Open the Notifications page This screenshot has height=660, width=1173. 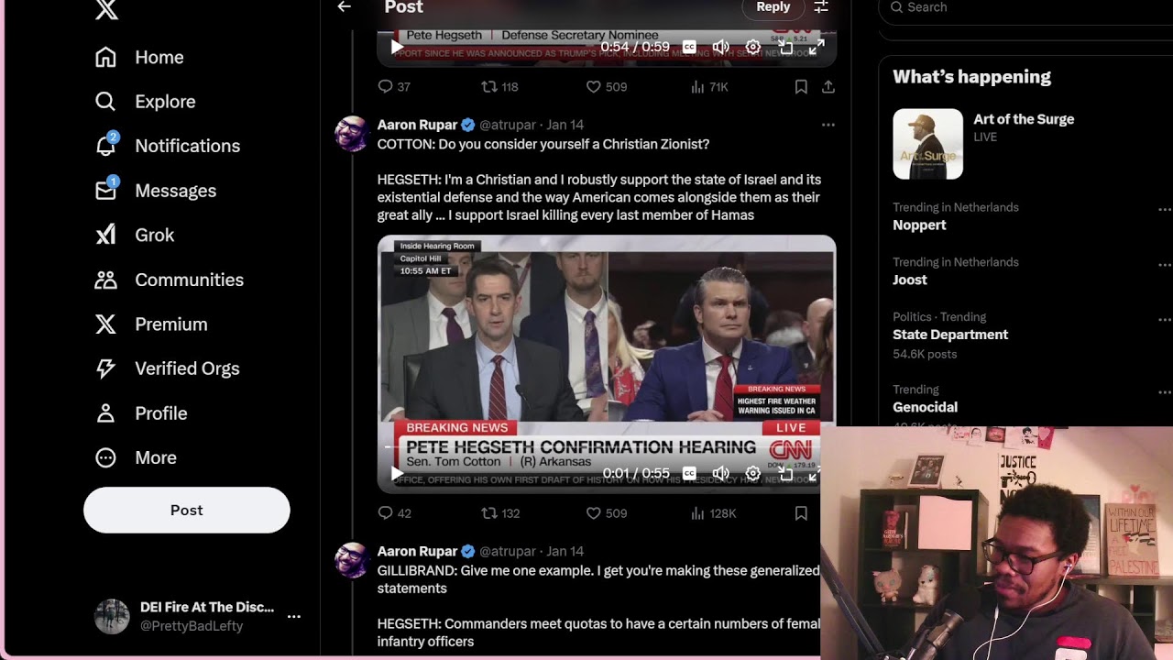point(187,146)
